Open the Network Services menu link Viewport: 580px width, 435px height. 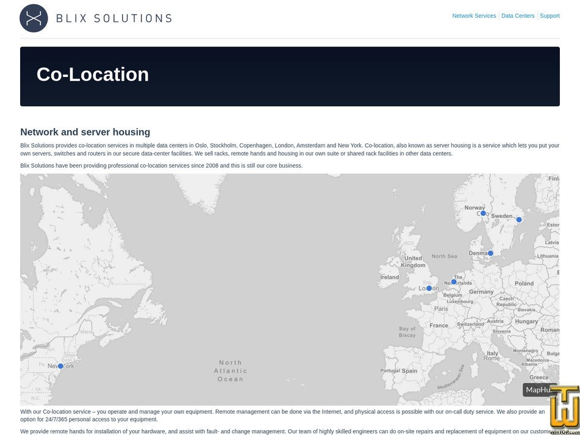pyautogui.click(x=474, y=16)
